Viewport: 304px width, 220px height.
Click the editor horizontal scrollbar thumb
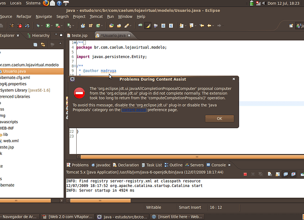coord(192,157)
